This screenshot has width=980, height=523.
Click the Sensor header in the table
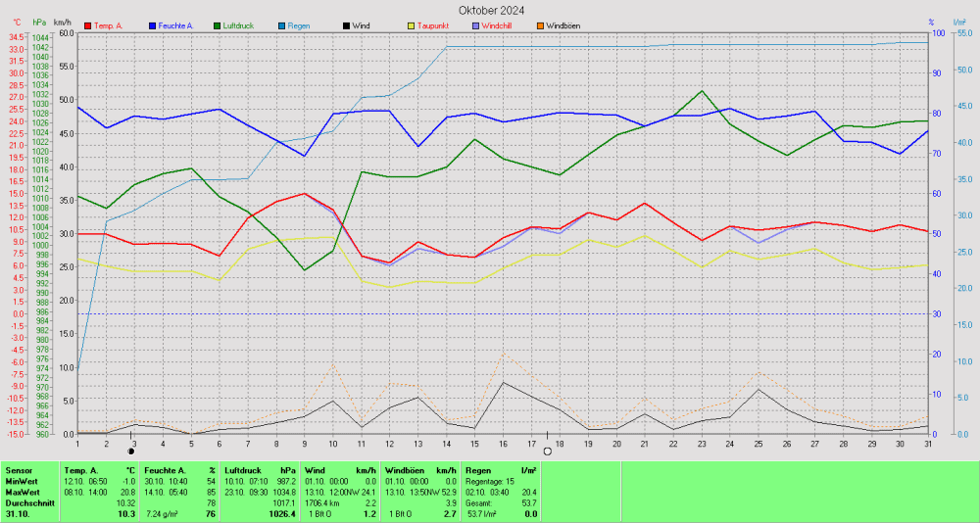(20, 471)
